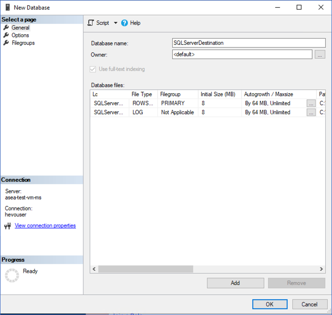Select the File Type column header
Screen dimensions: 332x315
143,94
